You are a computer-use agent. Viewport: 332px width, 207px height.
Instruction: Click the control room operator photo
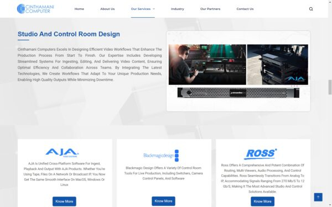coord(207,65)
